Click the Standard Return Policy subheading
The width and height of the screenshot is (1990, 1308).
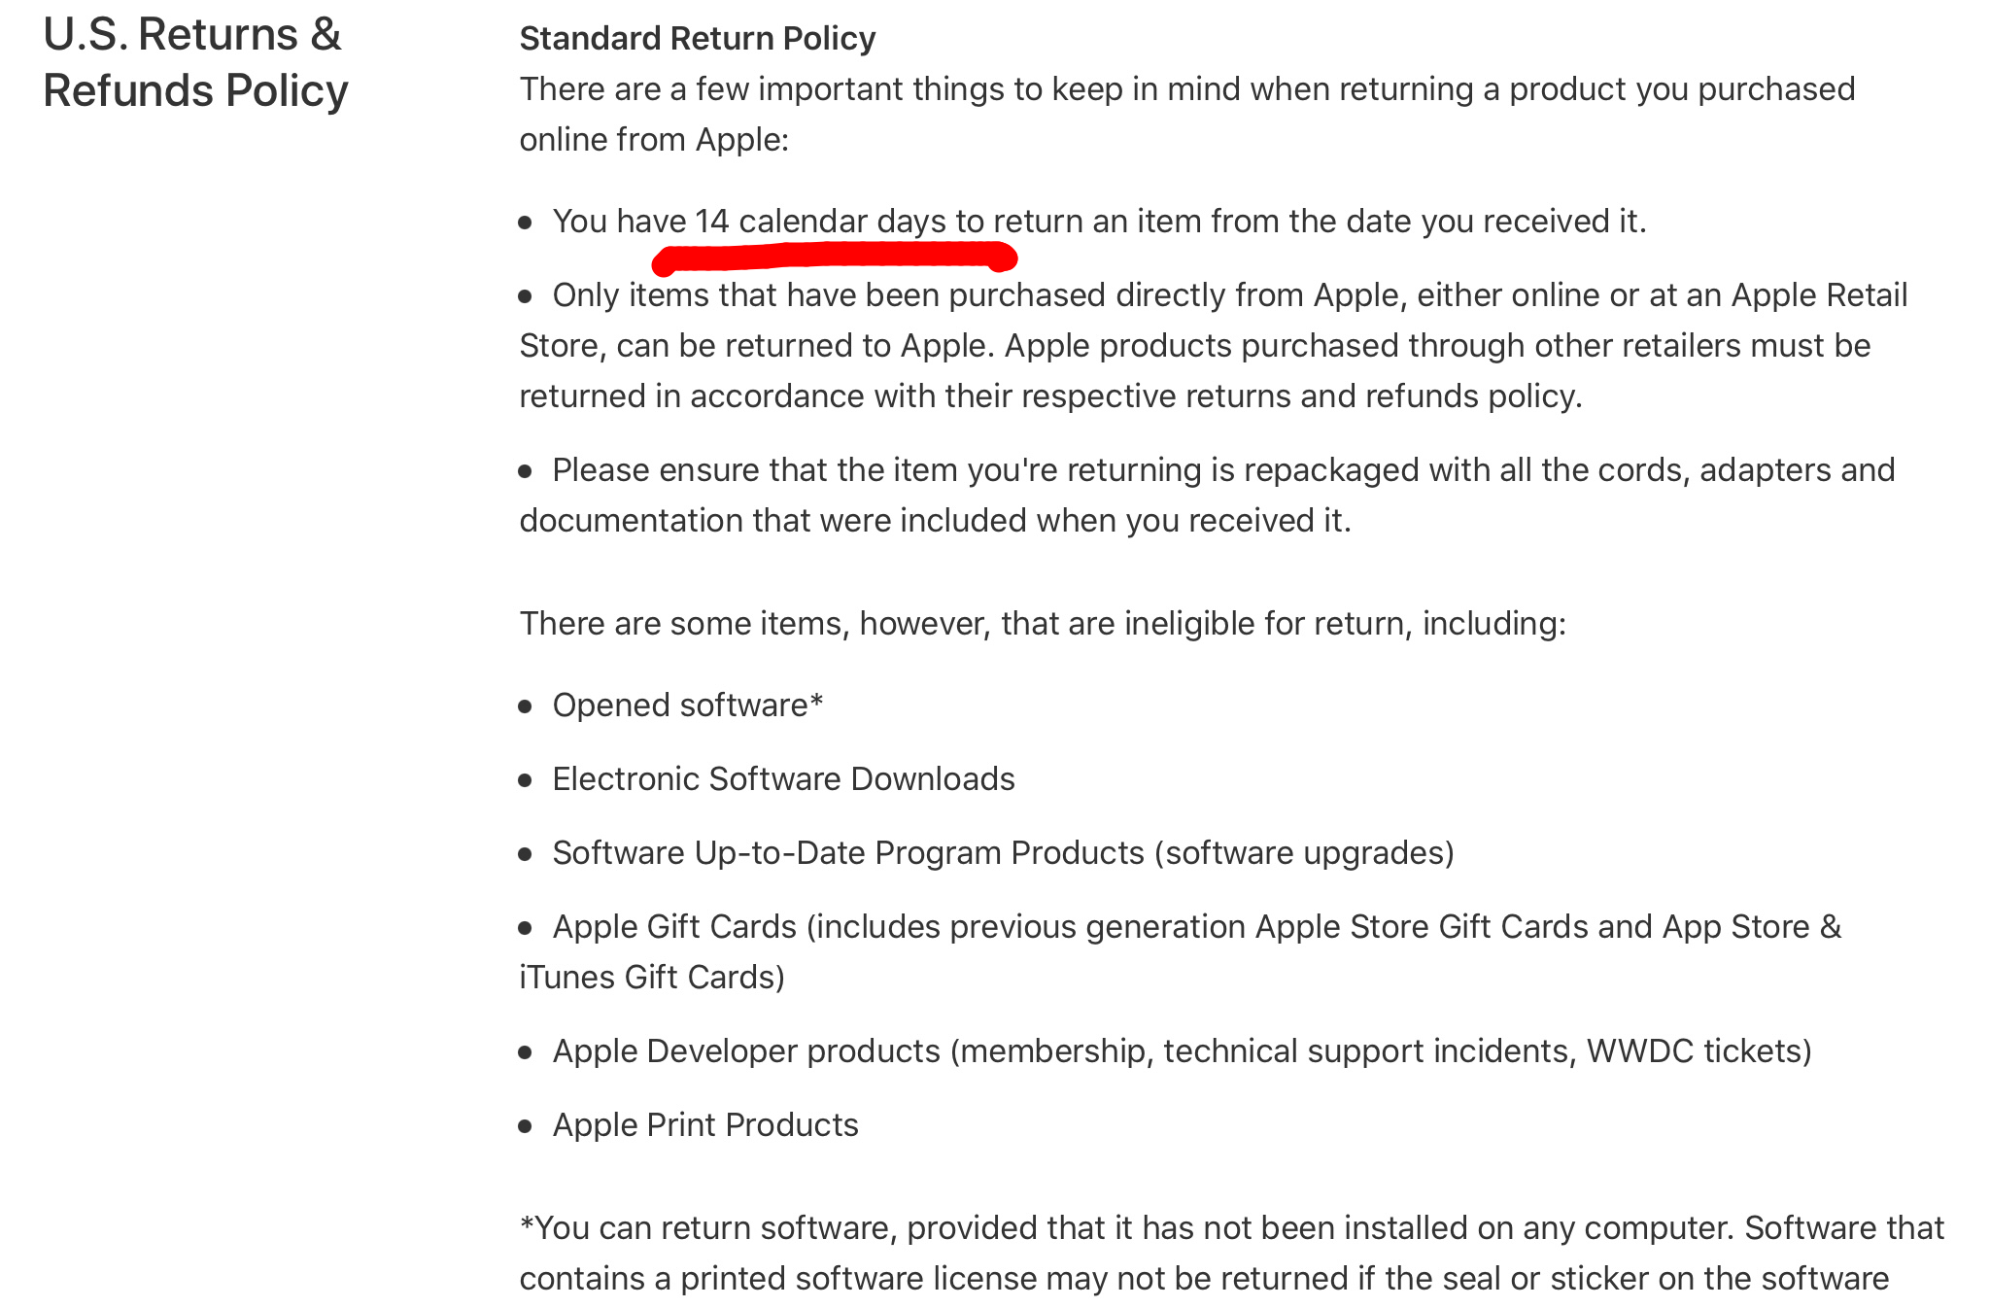pyautogui.click(x=698, y=38)
